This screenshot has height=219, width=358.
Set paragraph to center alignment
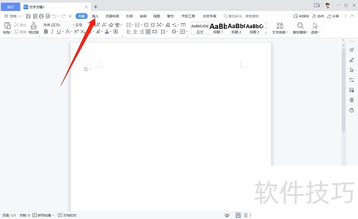coord(135,32)
